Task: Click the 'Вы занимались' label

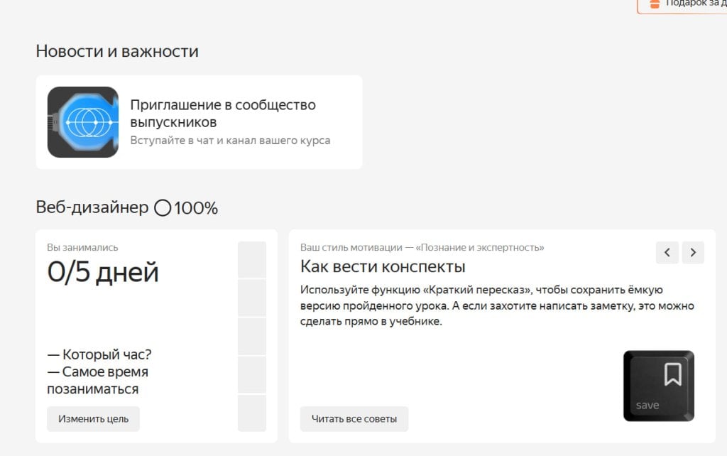Action: (x=82, y=247)
